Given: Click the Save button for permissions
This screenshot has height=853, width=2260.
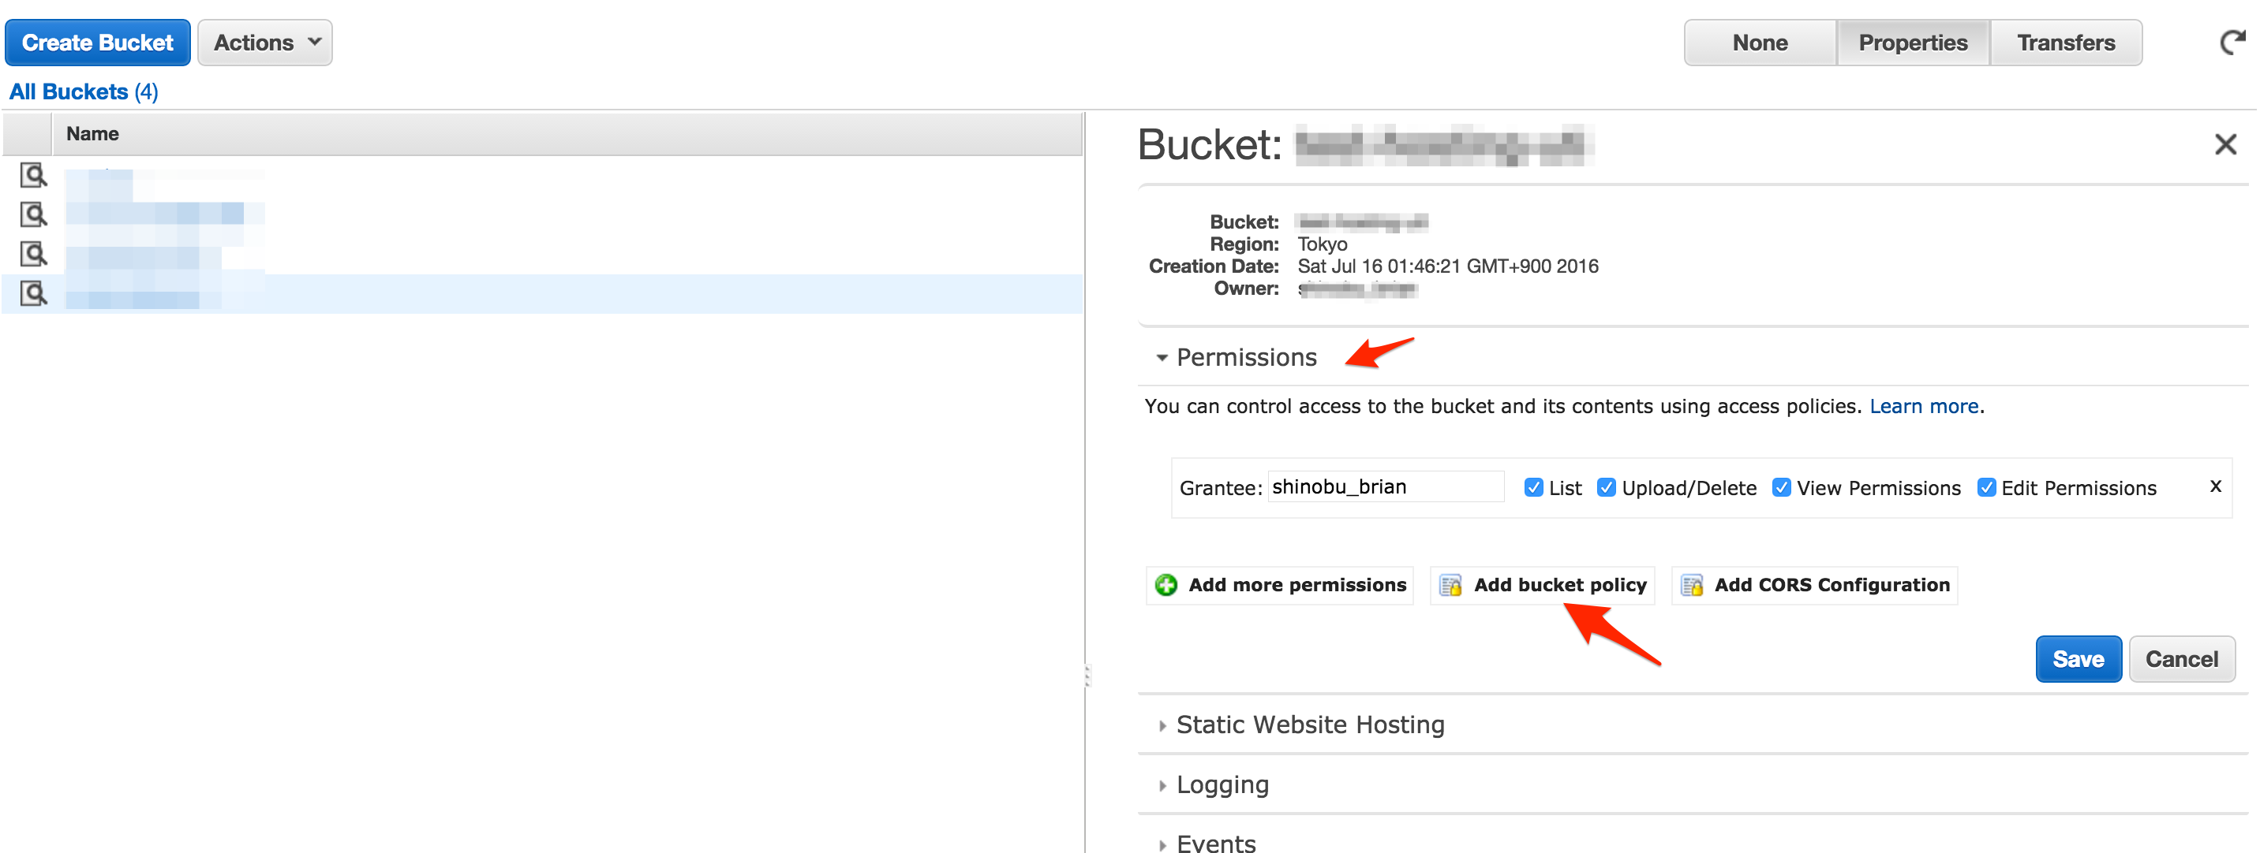Looking at the screenshot, I should (x=2075, y=660).
